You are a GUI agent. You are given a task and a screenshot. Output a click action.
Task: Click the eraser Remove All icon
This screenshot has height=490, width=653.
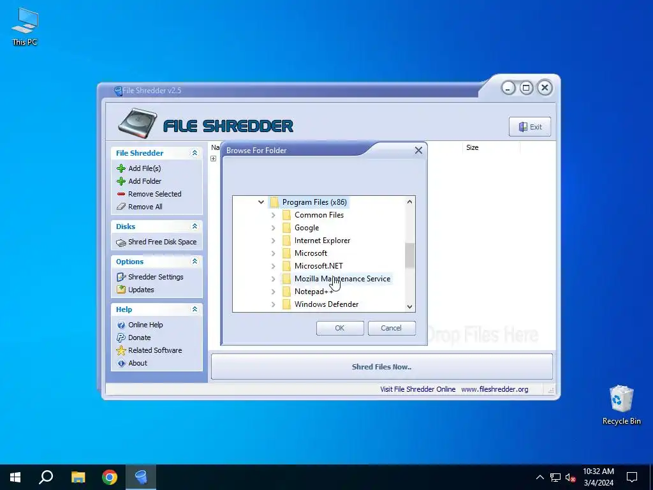point(121,207)
